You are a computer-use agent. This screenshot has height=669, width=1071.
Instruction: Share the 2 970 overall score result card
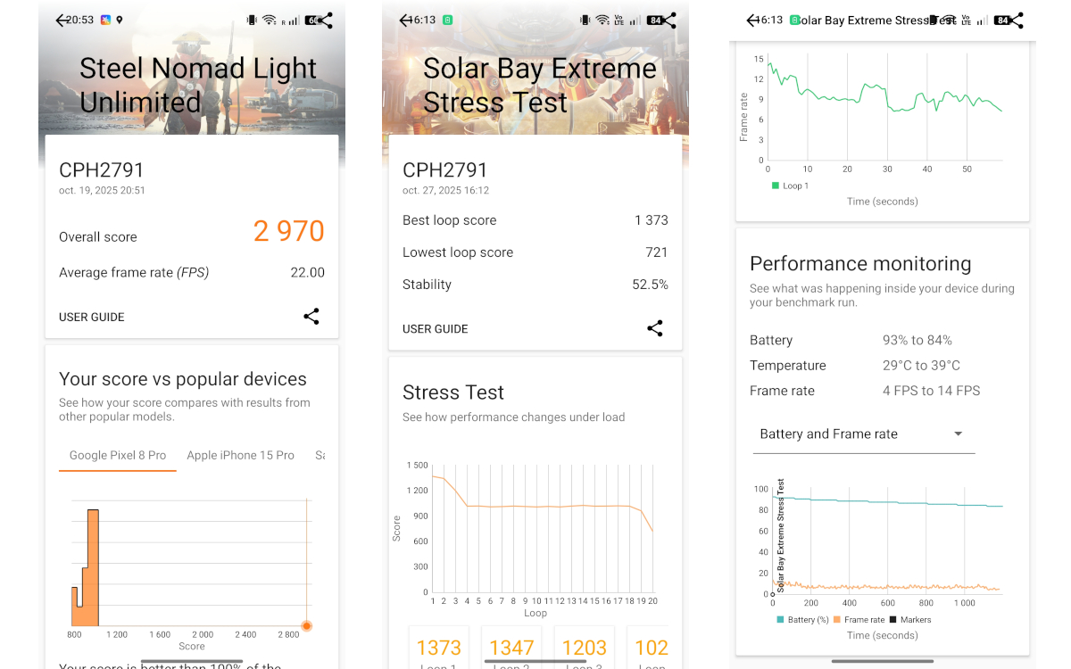tap(311, 317)
